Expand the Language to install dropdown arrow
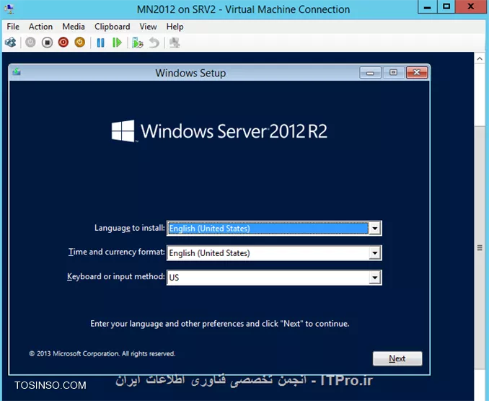Screen dimensions: 489x401 coord(374,228)
